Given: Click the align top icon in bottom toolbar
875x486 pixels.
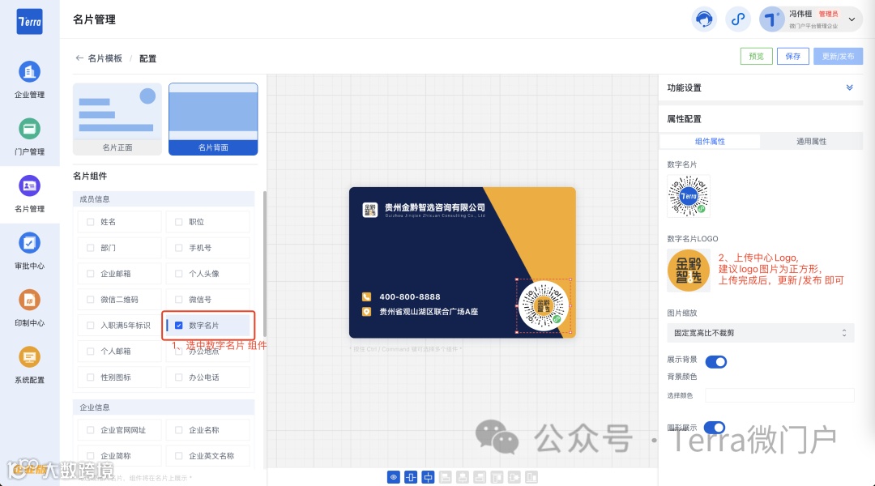Looking at the screenshot, I should coord(497,477).
